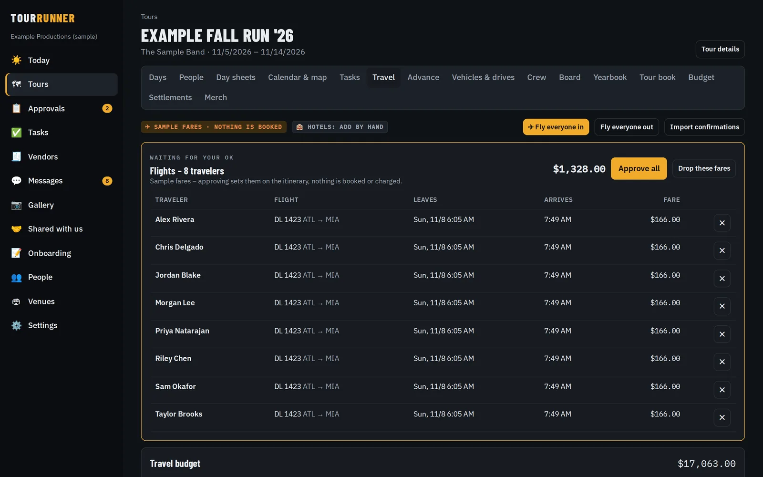
Task: Click the Settings gear icon
Action: (16, 325)
